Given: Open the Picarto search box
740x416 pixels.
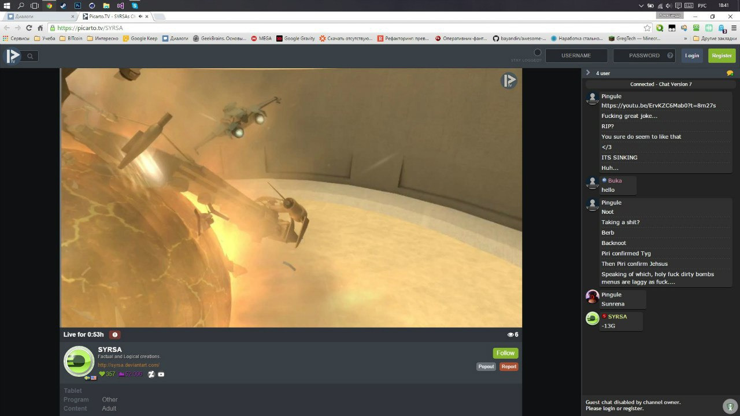Looking at the screenshot, I should point(30,56).
